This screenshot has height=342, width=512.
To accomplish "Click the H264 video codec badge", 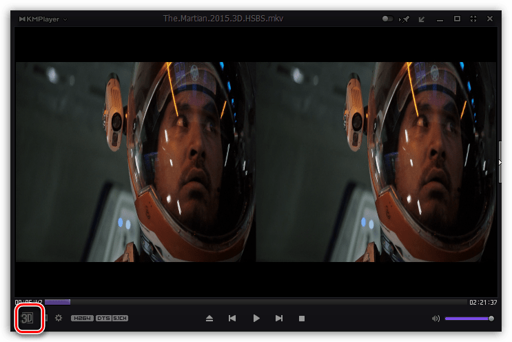I will (x=82, y=318).
